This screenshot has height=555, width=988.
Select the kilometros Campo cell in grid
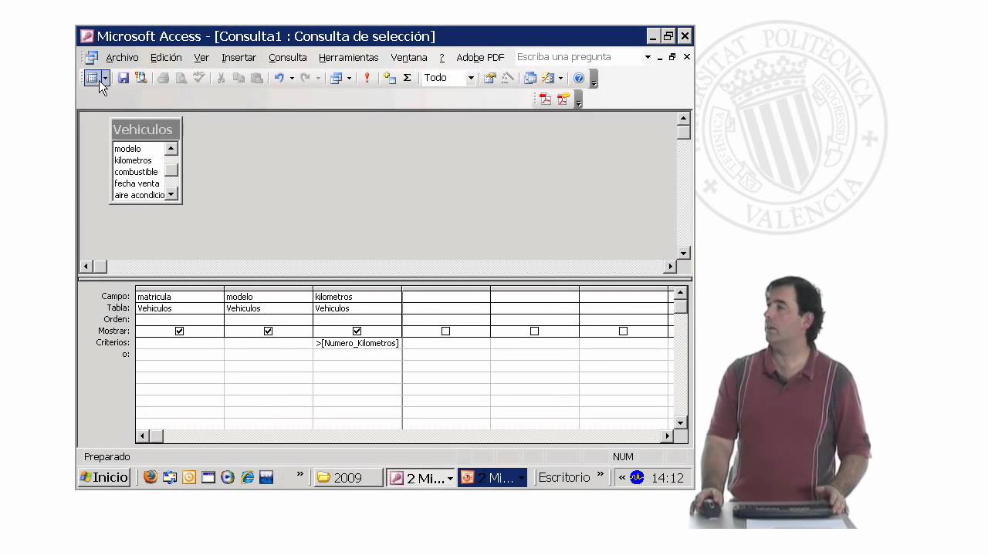click(x=357, y=297)
